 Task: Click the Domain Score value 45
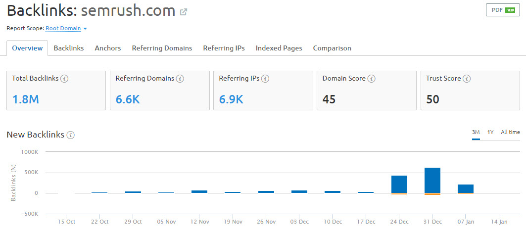tap(329, 99)
